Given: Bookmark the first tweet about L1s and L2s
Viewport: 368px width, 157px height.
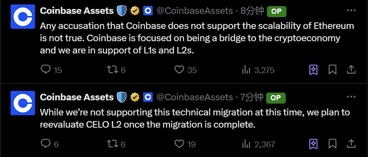Looking at the screenshot, I should [333, 70].
